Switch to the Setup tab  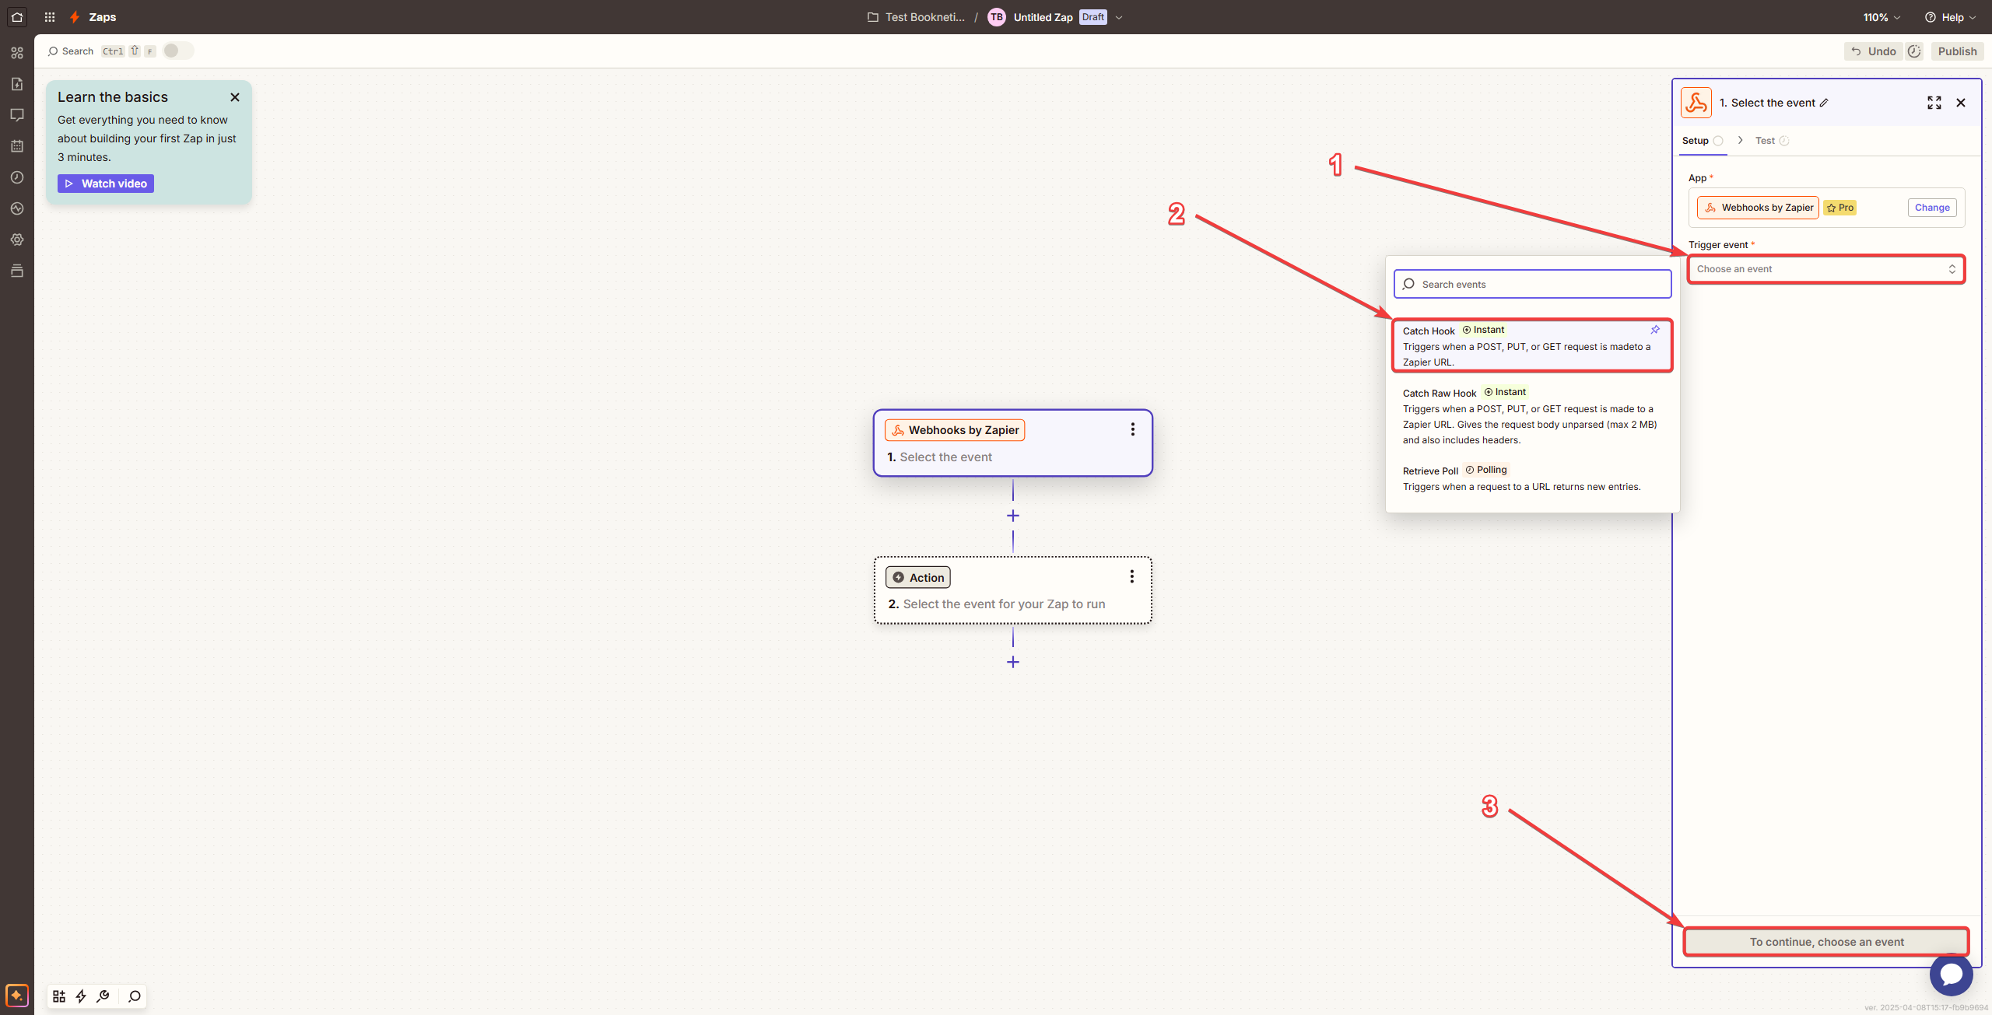tap(1702, 141)
